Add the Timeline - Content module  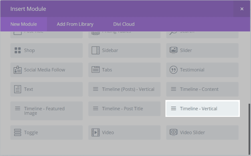[x=203, y=89]
